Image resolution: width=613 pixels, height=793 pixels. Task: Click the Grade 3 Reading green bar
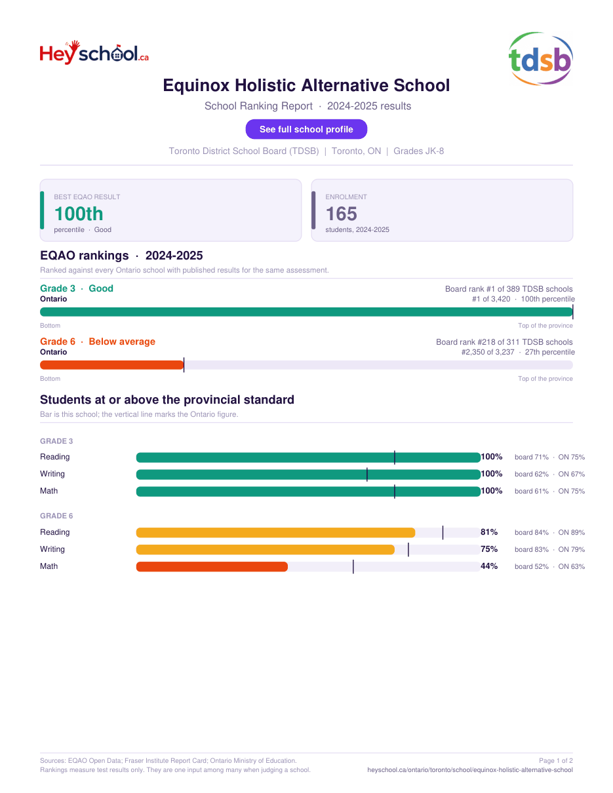coord(308,457)
